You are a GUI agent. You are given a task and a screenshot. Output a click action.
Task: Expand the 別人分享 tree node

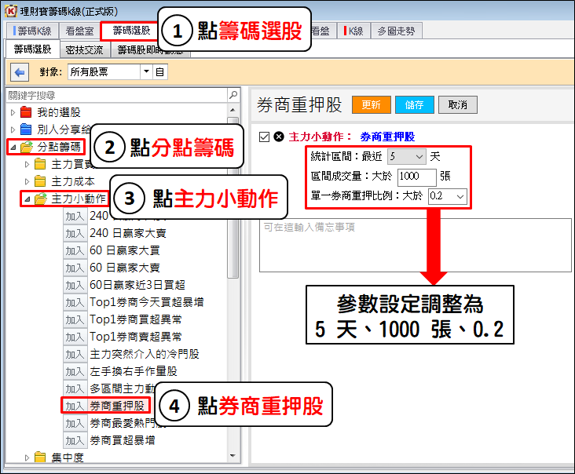(13, 129)
